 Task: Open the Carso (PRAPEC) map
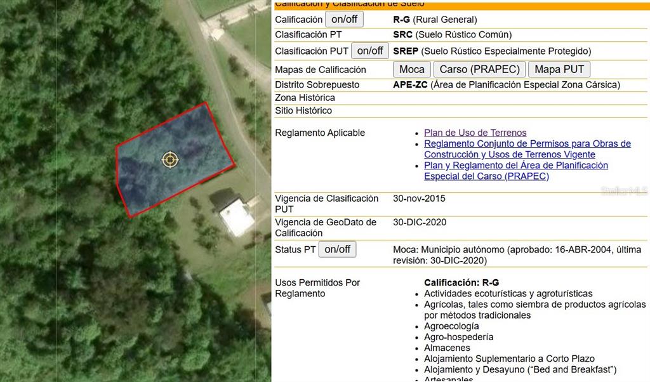(x=479, y=69)
